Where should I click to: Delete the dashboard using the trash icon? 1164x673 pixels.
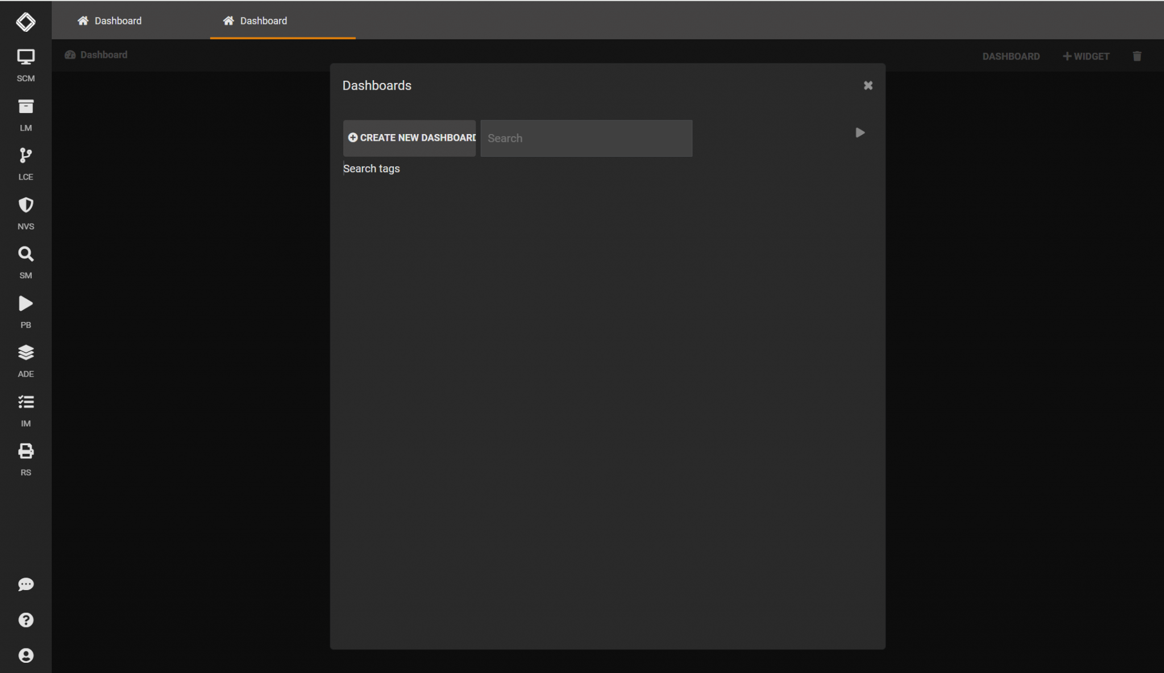pyautogui.click(x=1137, y=56)
